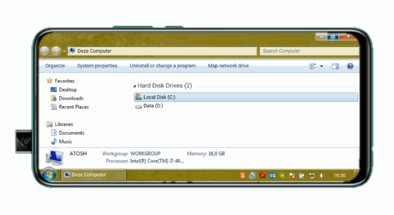Click the Favorites star icon

coord(49,81)
